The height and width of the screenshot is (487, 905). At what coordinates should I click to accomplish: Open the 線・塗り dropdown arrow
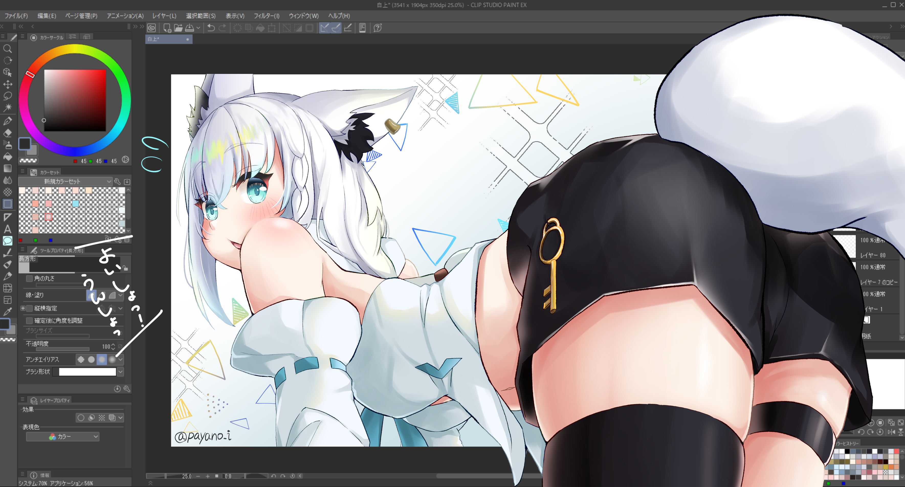120,295
